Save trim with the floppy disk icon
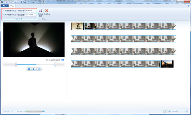This screenshot has width=191, height=115. point(40,12)
